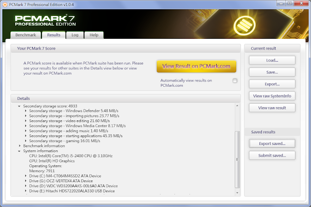Viewport: 311px width, 207px height.
Task: Open View raw result
Action: click(x=272, y=108)
